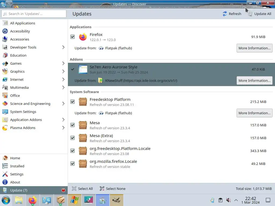This screenshot has height=206, width=275.
Task: Launch Firefox from the taskbar
Action: (x=32, y=200)
